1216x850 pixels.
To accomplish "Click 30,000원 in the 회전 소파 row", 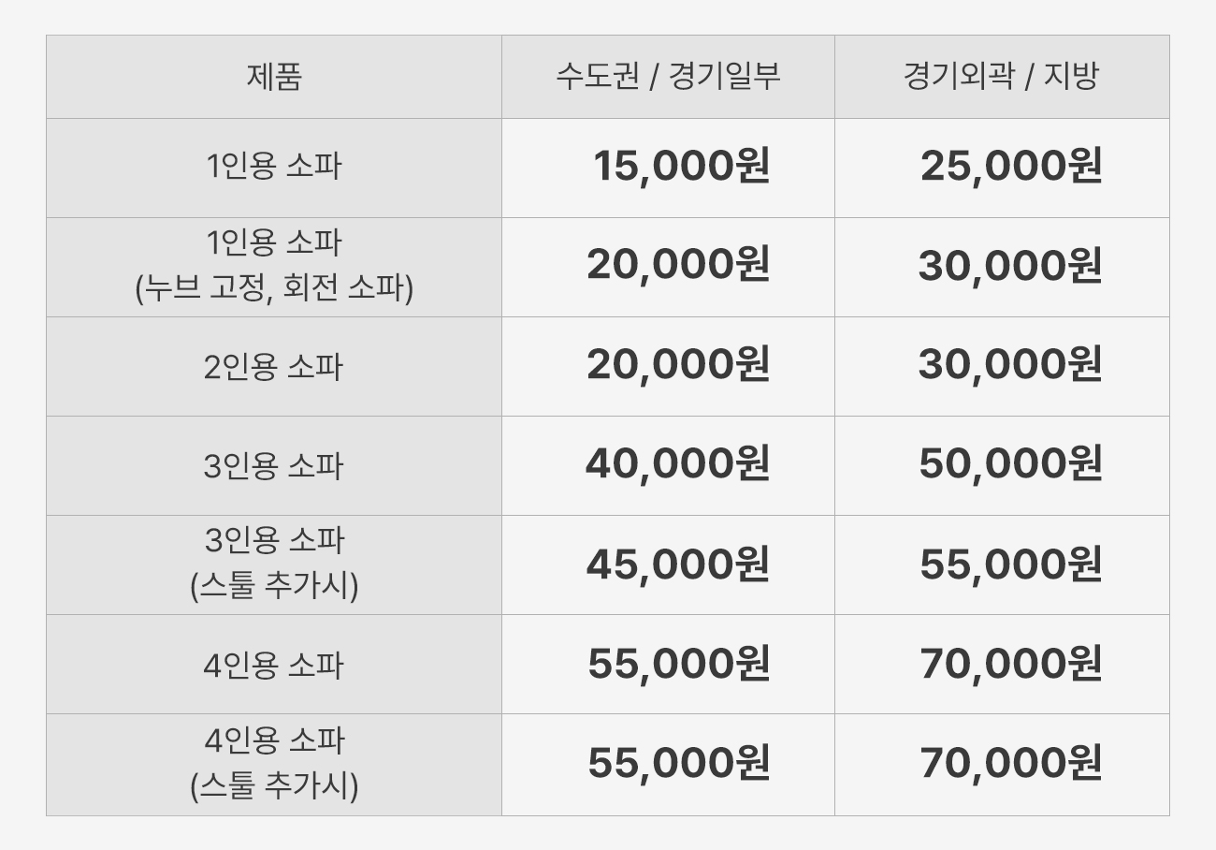I will click(1010, 266).
